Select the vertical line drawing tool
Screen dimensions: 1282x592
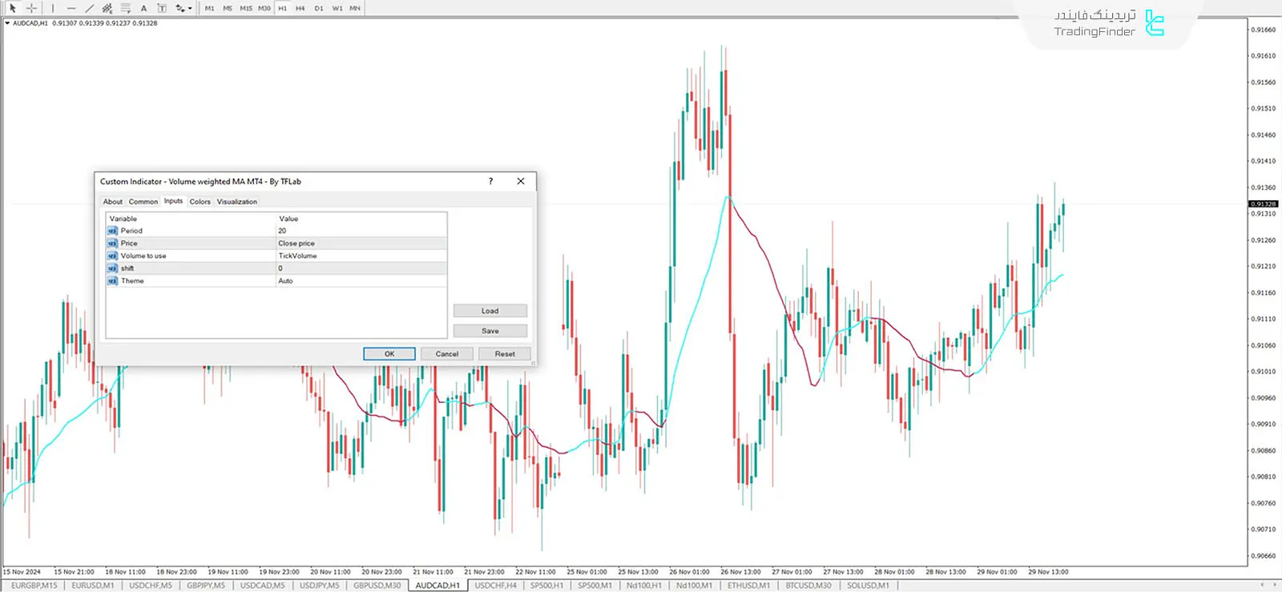pos(53,8)
